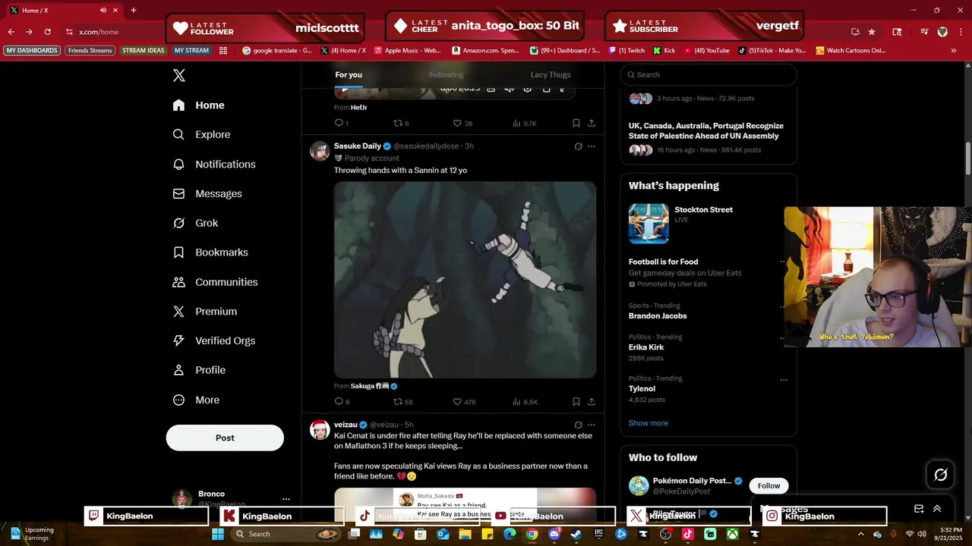The width and height of the screenshot is (972, 546).
Task: Open Grok from the sidebar
Action: (x=196, y=223)
